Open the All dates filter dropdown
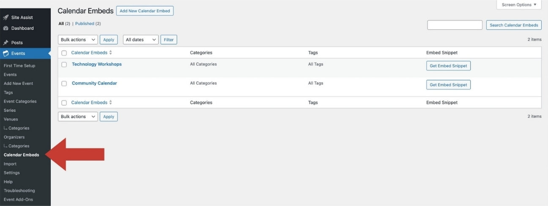The height and width of the screenshot is (206, 548). pyautogui.click(x=141, y=40)
